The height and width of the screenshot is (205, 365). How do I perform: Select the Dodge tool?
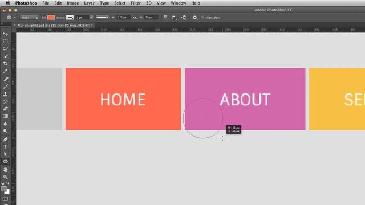pos(5,131)
